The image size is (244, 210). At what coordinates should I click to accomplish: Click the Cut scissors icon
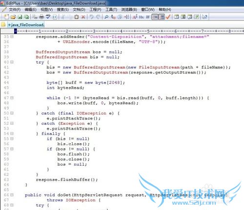[63, 17]
